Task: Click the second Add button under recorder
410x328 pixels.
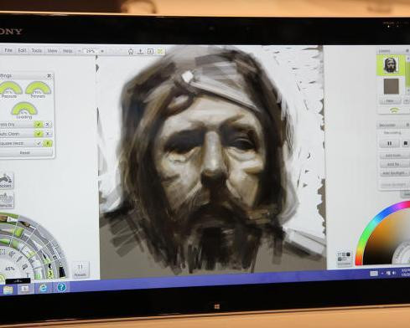Action: 394,164
